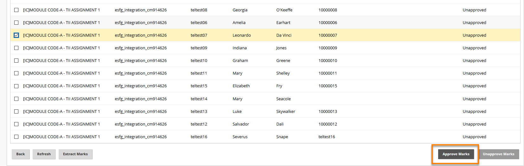
Task: Select Graham Greene's checkbox
Action: pos(16,61)
